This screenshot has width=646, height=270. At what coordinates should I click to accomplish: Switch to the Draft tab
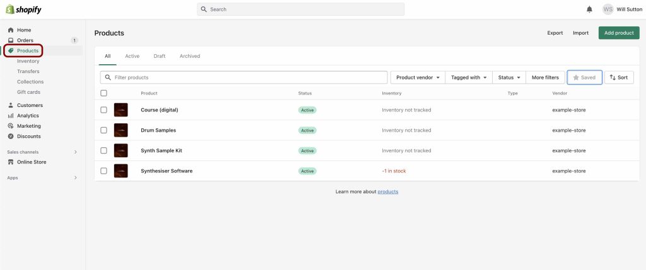point(160,56)
